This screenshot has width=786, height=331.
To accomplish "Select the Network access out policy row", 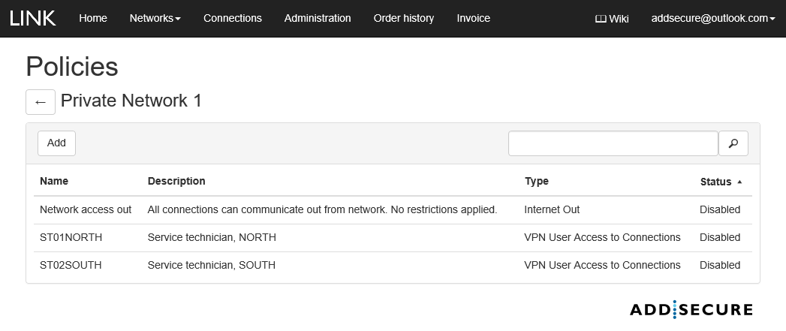I will click(x=86, y=209).
